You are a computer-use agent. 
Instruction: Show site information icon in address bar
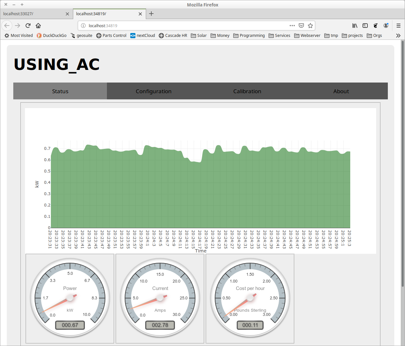(x=83, y=26)
